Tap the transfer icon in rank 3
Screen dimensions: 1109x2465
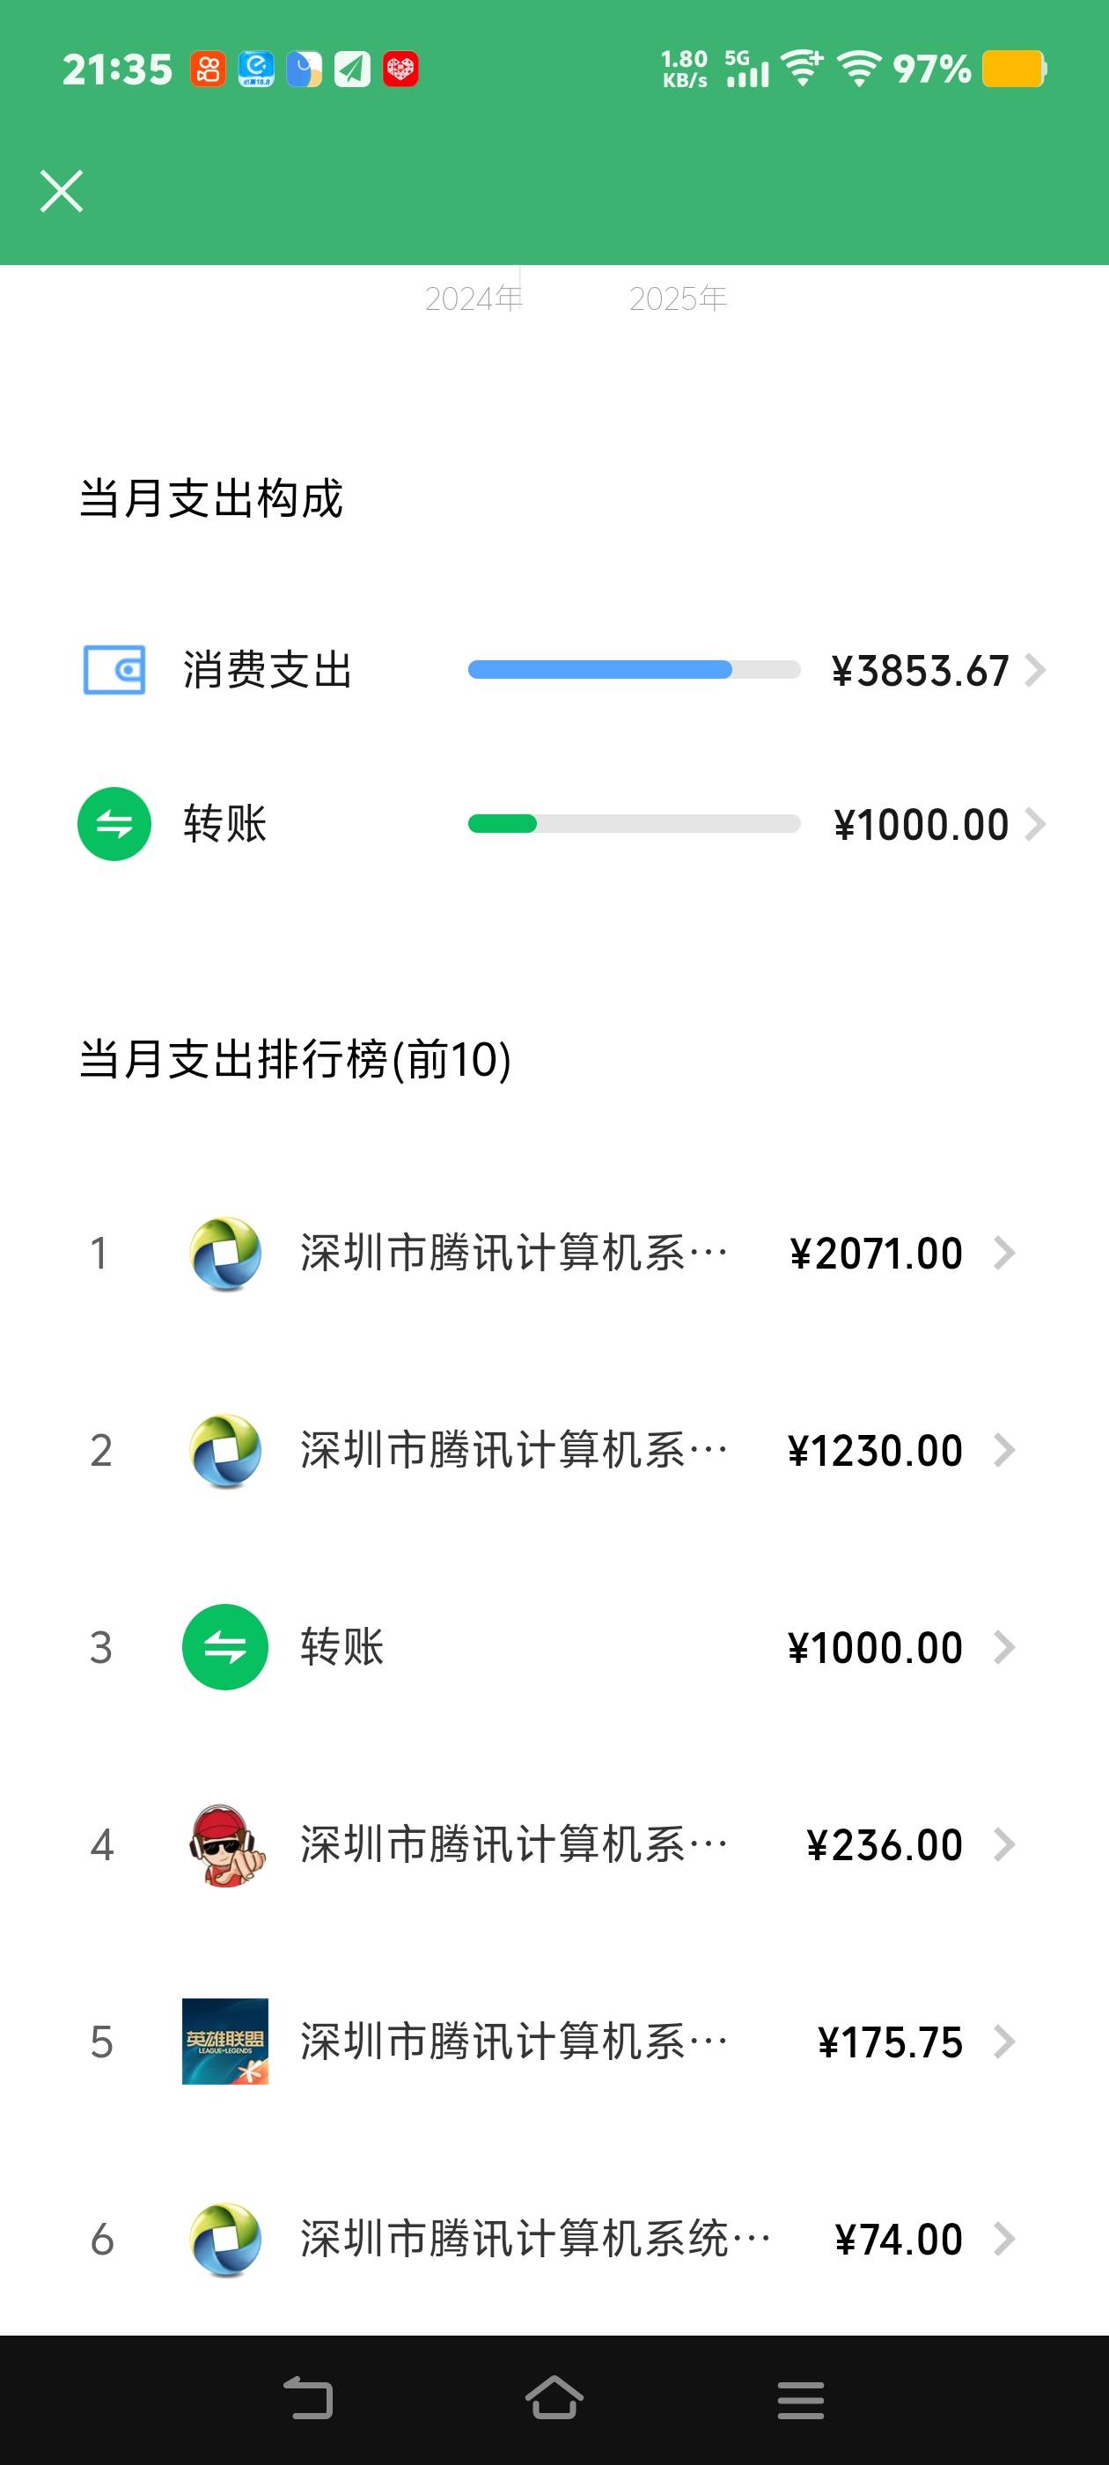pyautogui.click(x=224, y=1647)
